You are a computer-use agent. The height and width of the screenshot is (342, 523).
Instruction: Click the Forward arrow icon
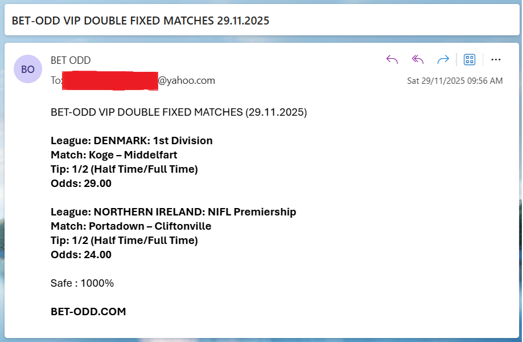tap(443, 59)
